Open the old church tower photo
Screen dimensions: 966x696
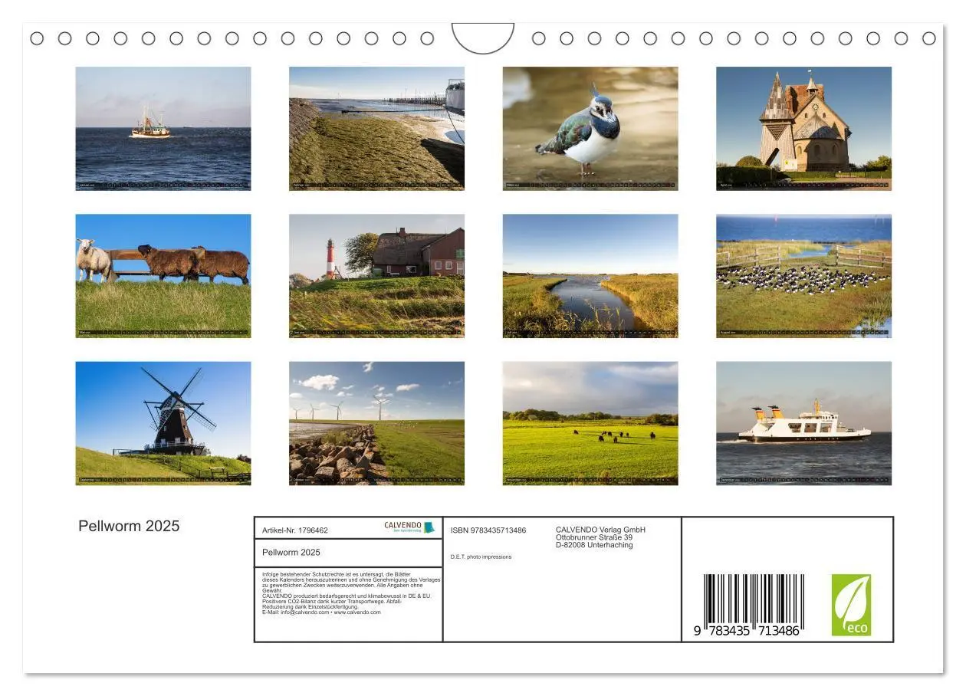click(x=803, y=128)
